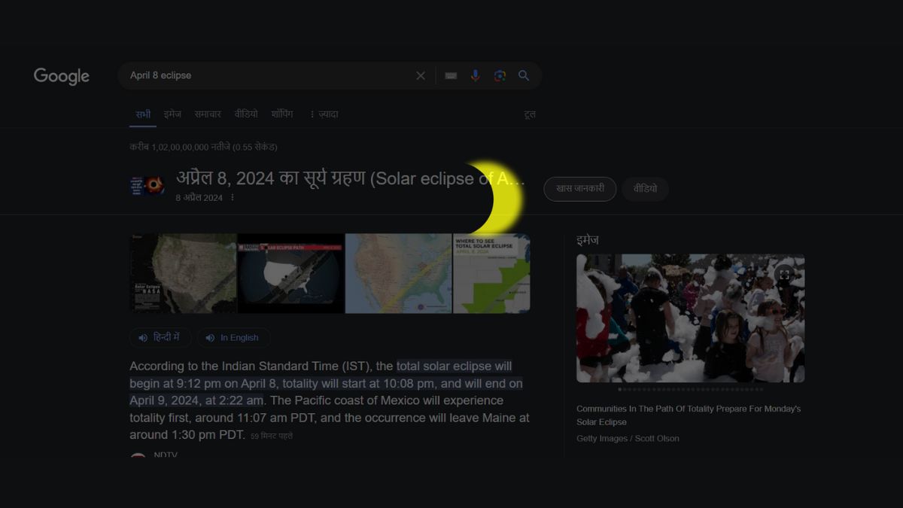This screenshot has height=508, width=903.
Task: Click the eclipse thumbnail beside the title
Action: pos(147,186)
